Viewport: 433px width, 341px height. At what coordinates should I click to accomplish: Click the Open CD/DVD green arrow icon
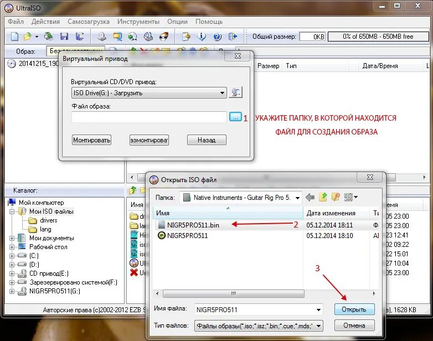48,37
